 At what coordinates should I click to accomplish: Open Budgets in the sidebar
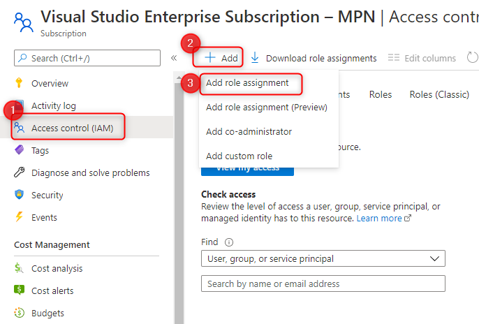tap(47, 313)
